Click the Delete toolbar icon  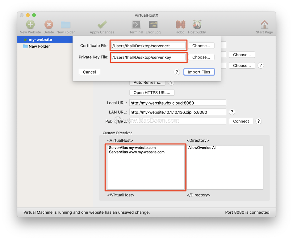[x=48, y=24]
